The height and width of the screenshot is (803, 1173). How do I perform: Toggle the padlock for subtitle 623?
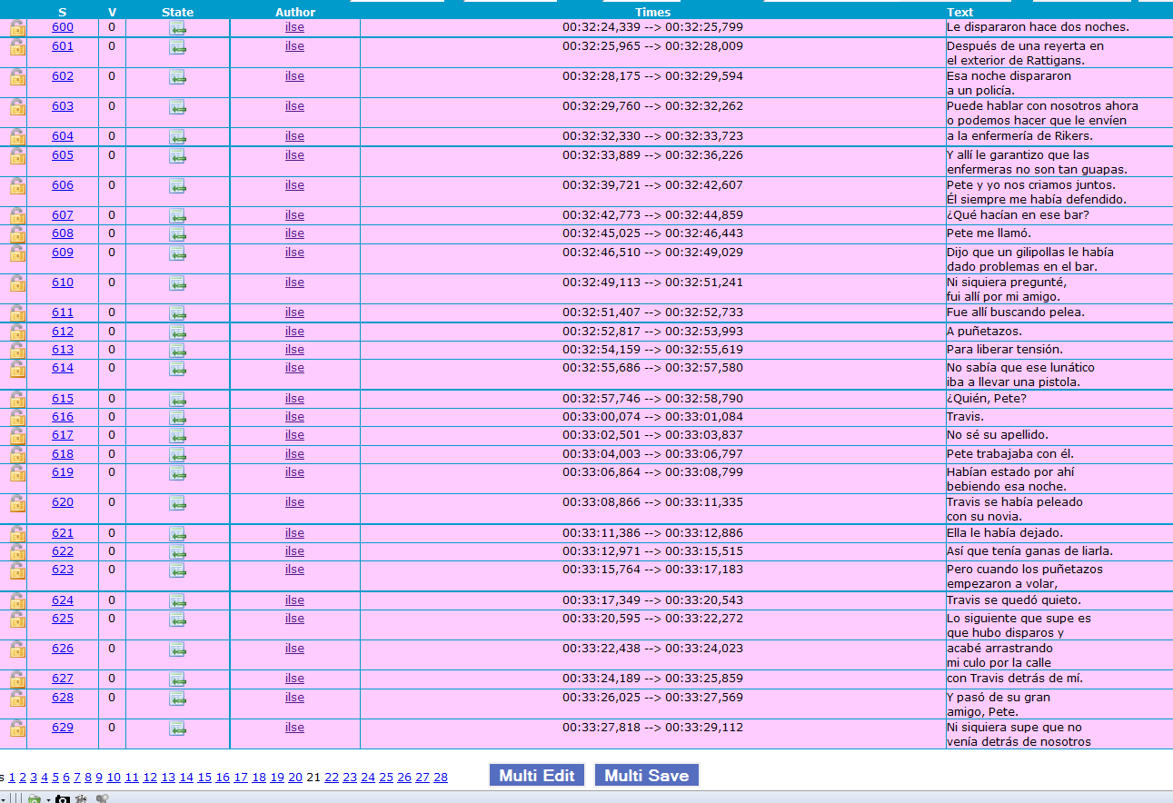17,570
